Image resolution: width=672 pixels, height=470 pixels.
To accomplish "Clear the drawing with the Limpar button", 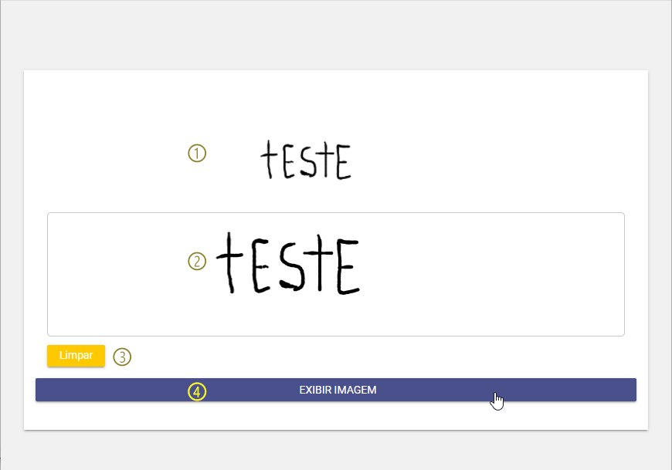I will coord(76,355).
